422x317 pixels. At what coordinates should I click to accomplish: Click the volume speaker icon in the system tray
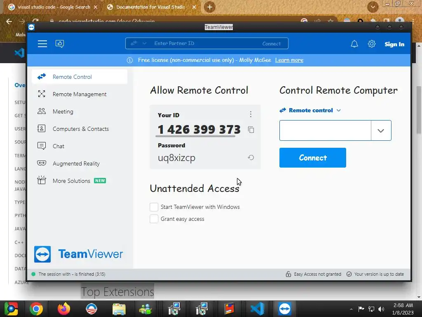[381, 309]
